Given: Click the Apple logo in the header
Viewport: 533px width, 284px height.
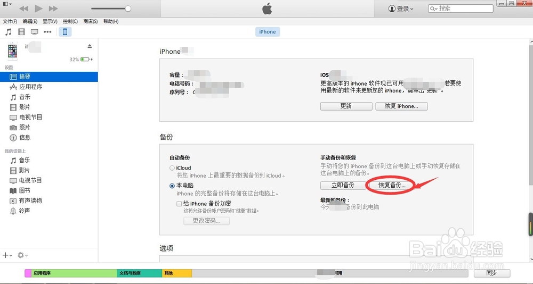Looking at the screenshot, I should 267,9.
